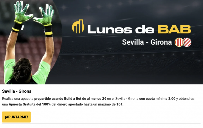Click the Sevilla red-and-white striped badge

tap(179, 42)
